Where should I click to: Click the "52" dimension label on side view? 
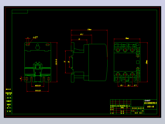[x=79, y=39]
